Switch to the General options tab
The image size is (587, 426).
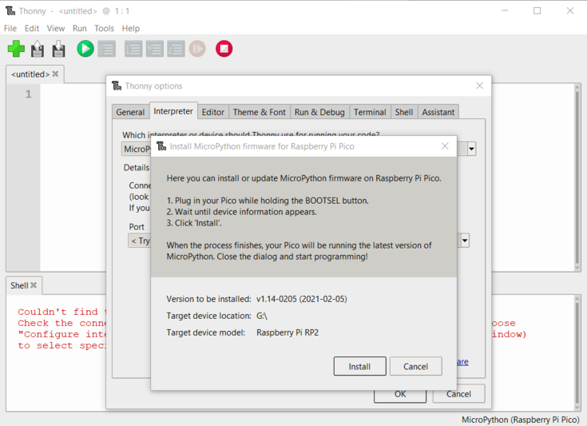tap(130, 112)
